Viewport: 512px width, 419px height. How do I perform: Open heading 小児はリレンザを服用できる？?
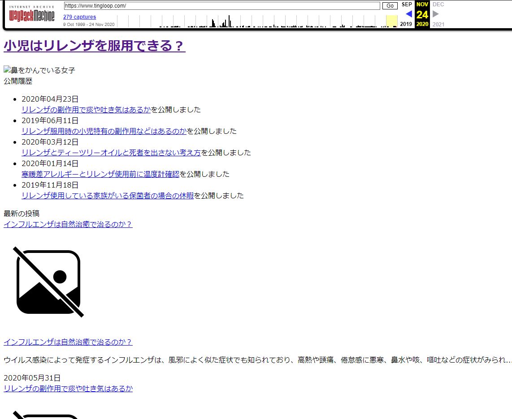pyautogui.click(x=94, y=46)
